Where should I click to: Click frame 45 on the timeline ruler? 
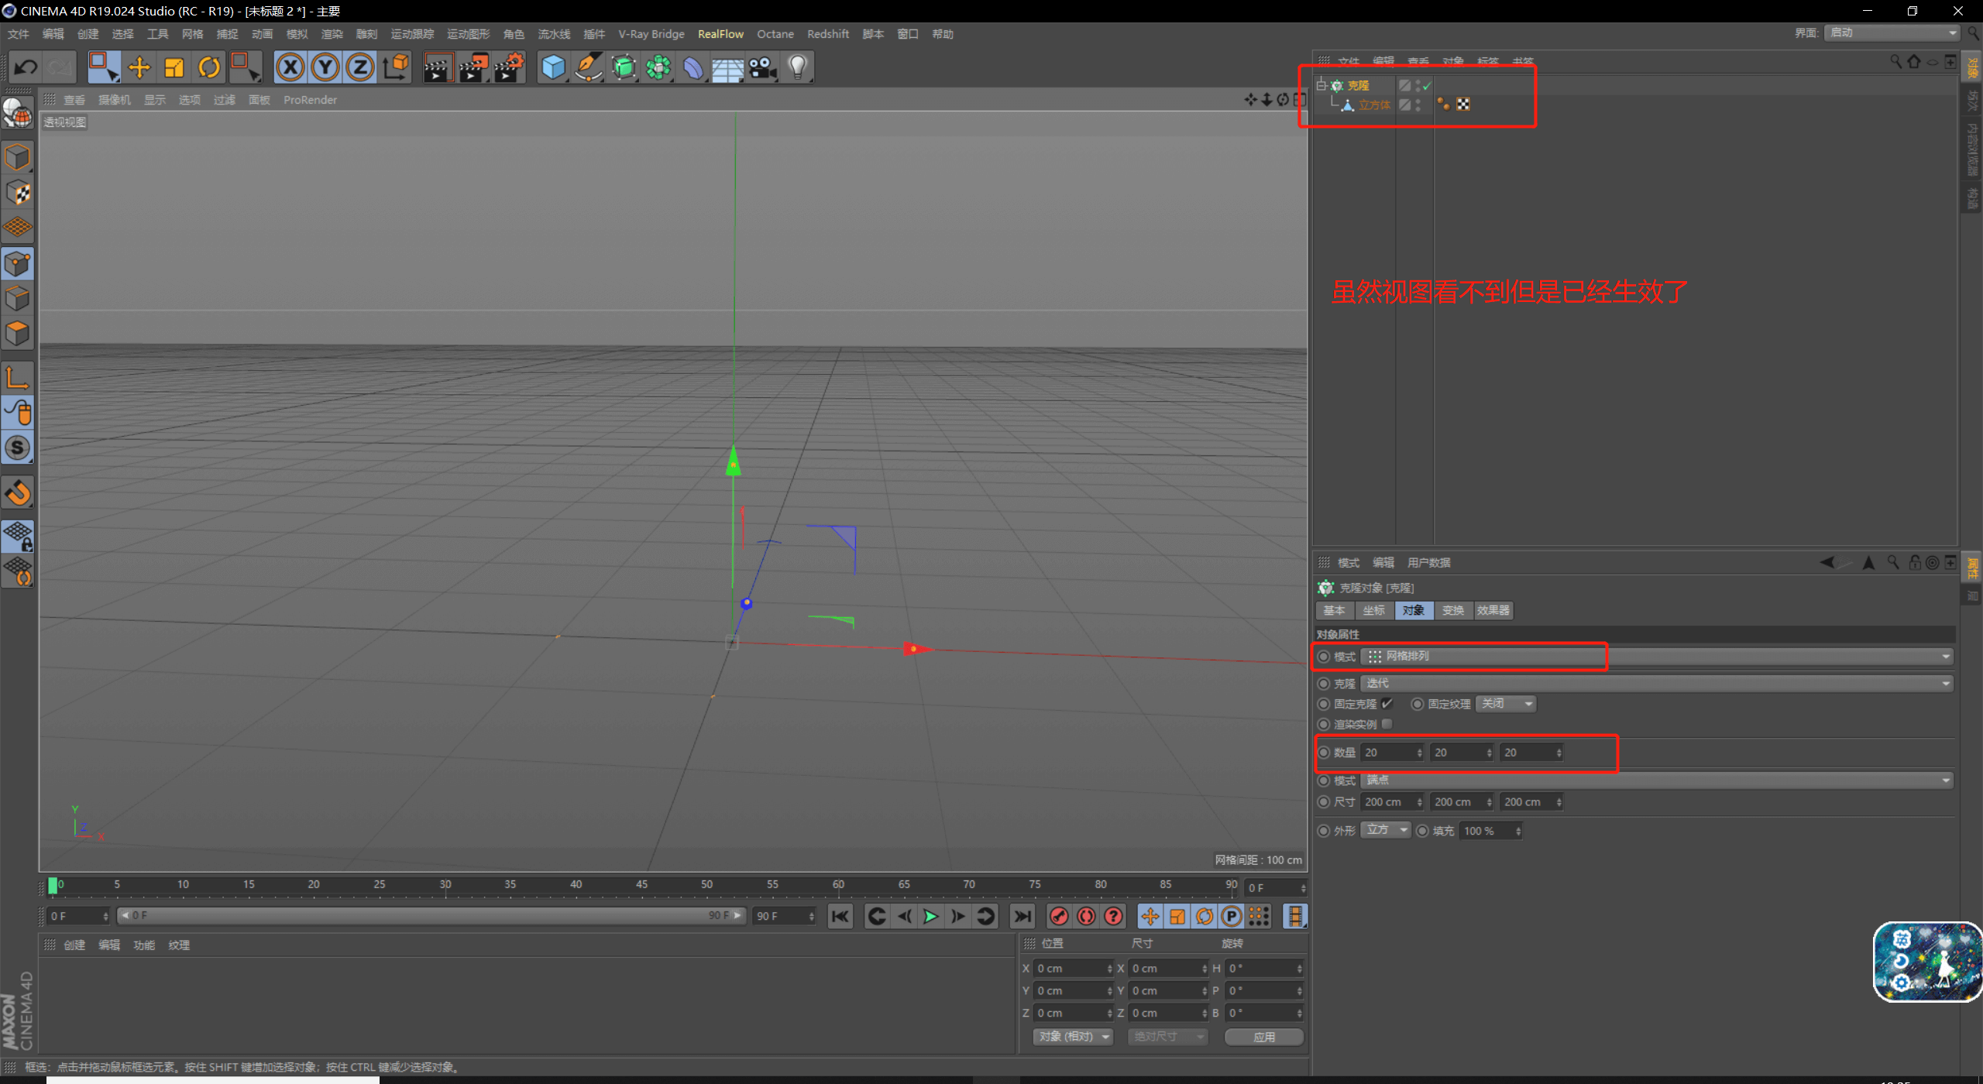click(641, 885)
